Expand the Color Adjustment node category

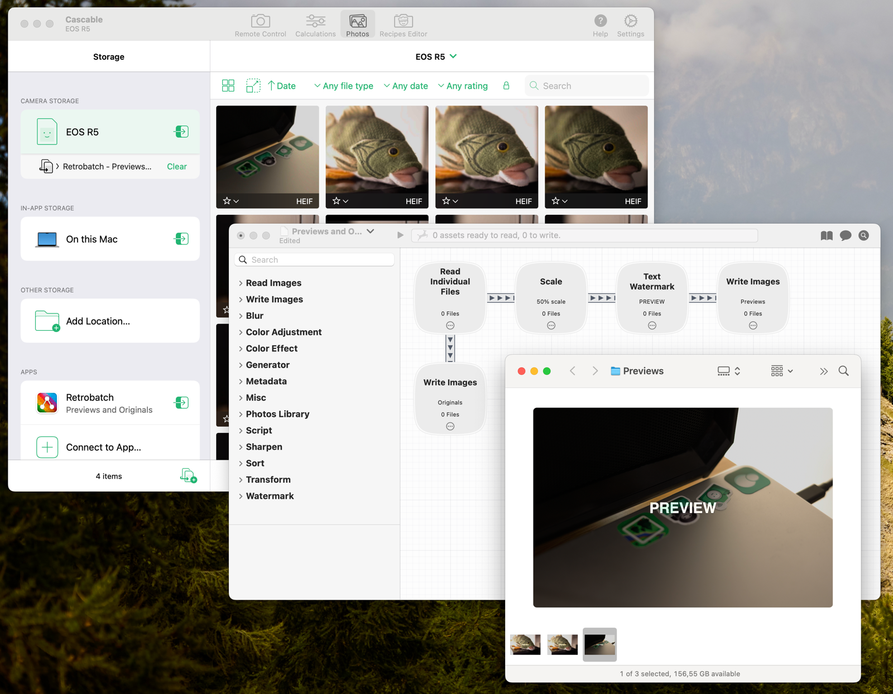point(241,332)
